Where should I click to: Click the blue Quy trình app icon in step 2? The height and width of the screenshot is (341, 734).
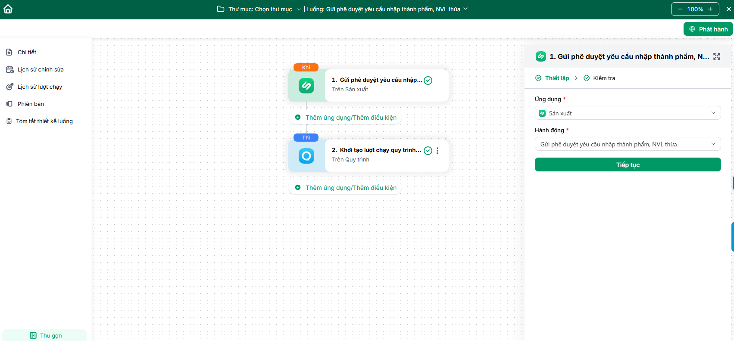[x=306, y=155]
